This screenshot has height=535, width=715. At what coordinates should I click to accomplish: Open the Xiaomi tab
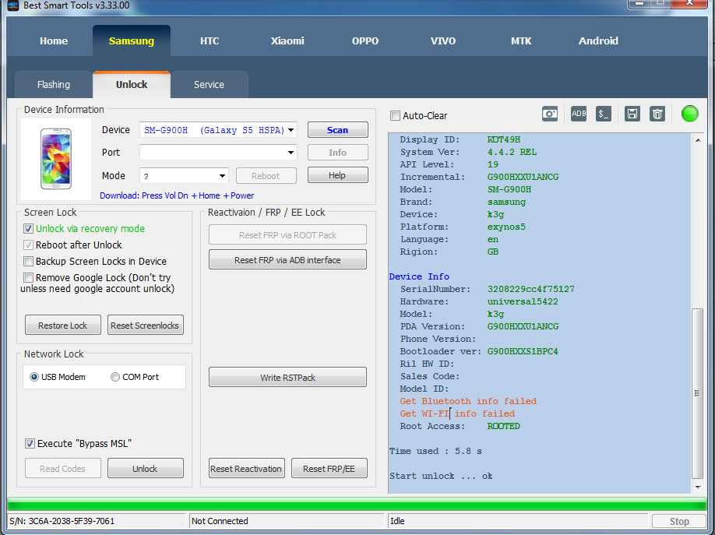(287, 41)
